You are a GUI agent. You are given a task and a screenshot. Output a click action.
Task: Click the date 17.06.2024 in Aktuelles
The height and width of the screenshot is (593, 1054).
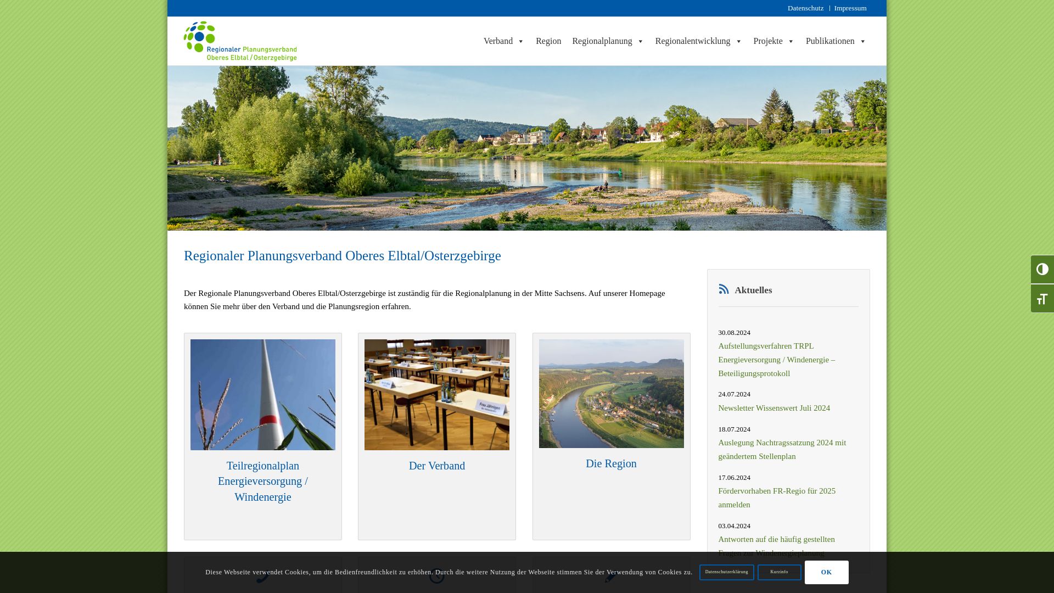pyautogui.click(x=734, y=478)
